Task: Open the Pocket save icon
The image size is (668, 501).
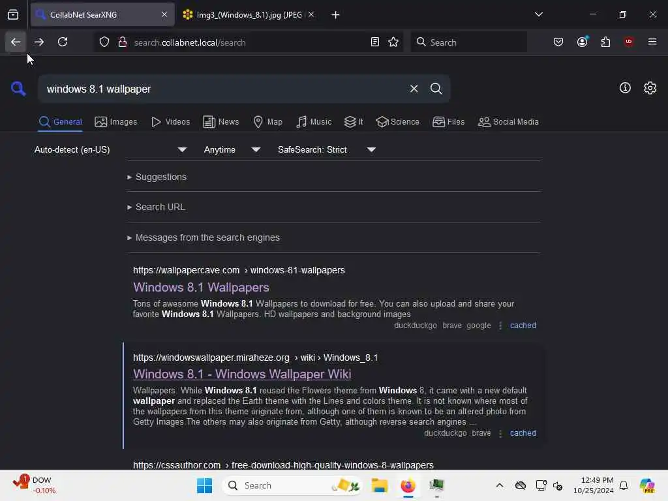Action: click(x=558, y=42)
